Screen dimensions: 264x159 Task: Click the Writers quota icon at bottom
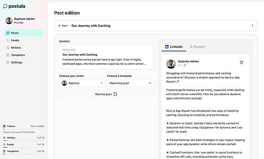tap(4, 138)
